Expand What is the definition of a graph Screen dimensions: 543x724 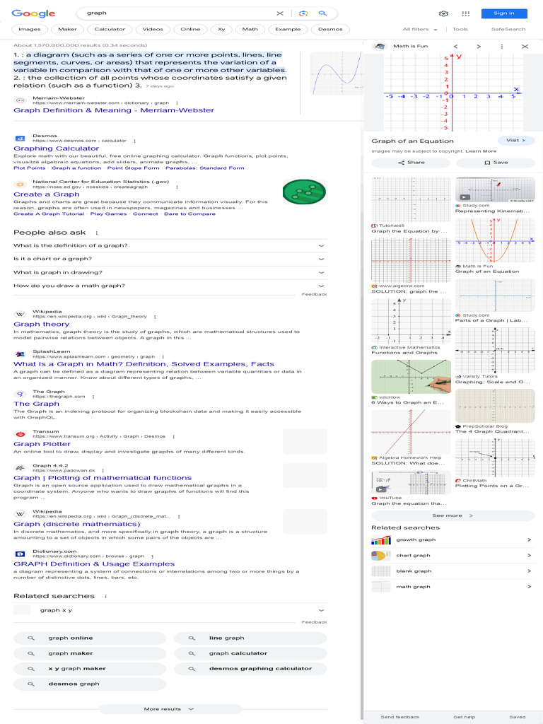170,245
